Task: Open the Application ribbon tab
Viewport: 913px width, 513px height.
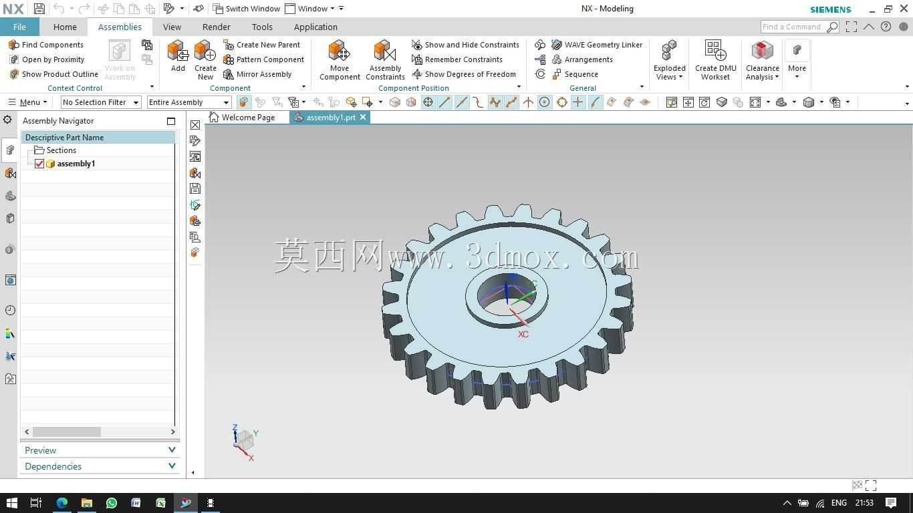Action: point(315,27)
